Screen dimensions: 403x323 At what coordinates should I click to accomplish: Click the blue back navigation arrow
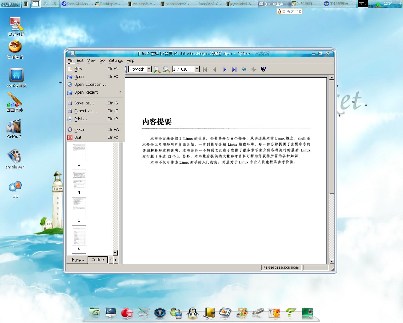244,69
